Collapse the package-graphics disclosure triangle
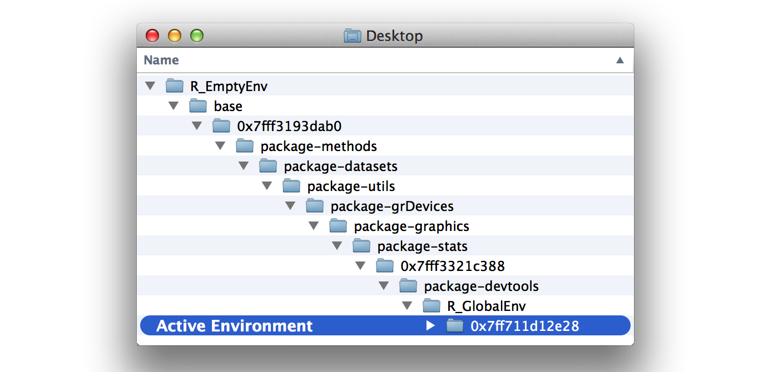Screen dimensions: 778x372 (314, 226)
